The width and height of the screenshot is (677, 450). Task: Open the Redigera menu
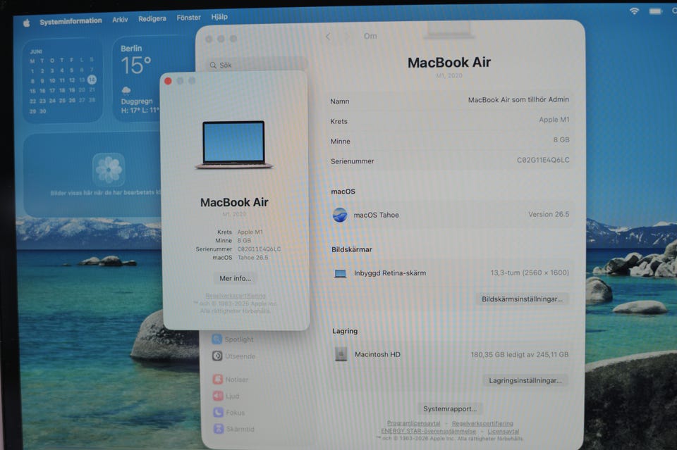152,18
